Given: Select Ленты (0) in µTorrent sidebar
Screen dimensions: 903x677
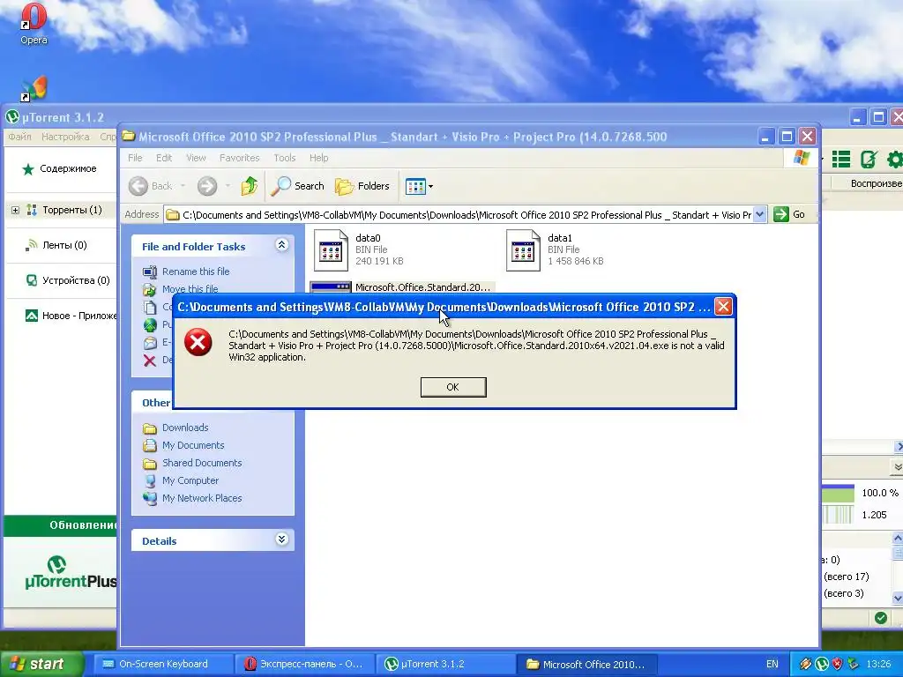Looking at the screenshot, I should (64, 245).
